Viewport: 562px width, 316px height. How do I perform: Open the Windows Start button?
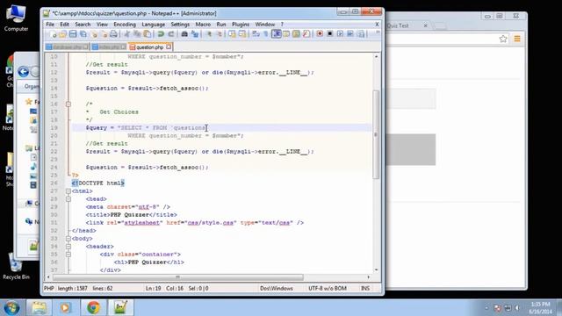click(x=11, y=308)
